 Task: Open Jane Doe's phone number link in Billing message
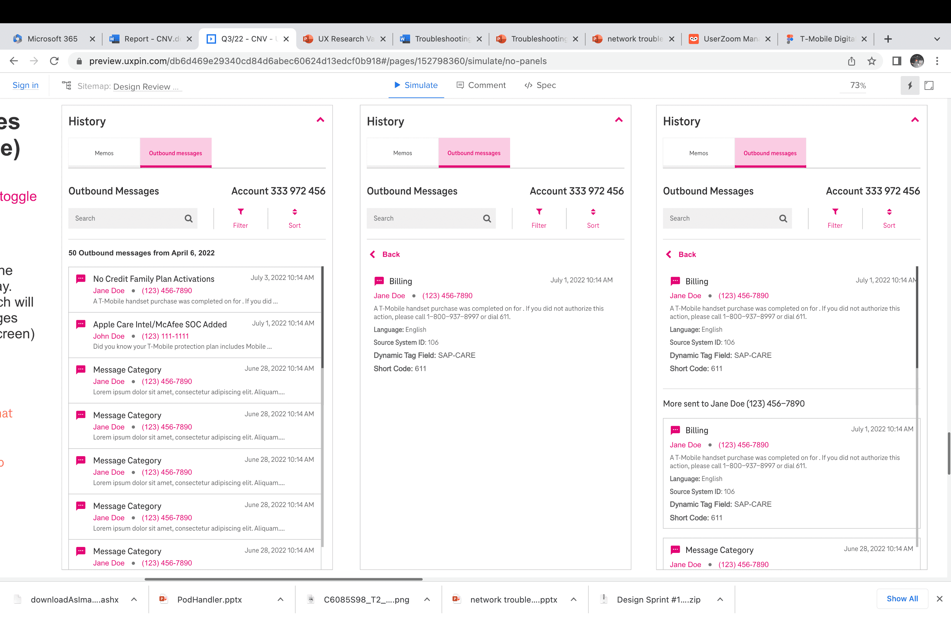[x=447, y=295]
